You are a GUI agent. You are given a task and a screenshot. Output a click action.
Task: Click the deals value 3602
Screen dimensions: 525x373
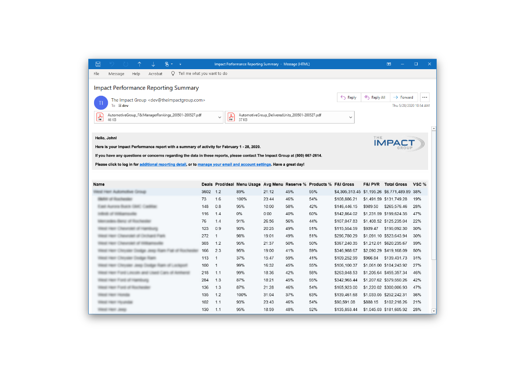coord(206,192)
